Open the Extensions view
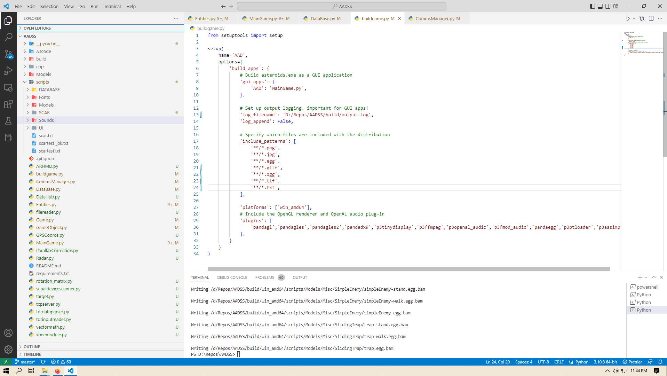 click(x=8, y=104)
